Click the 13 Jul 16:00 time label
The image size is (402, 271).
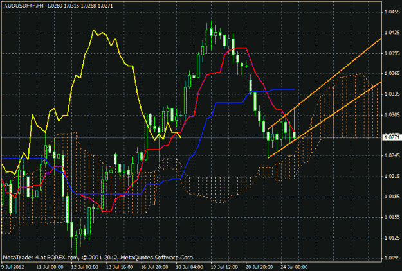click(120, 267)
